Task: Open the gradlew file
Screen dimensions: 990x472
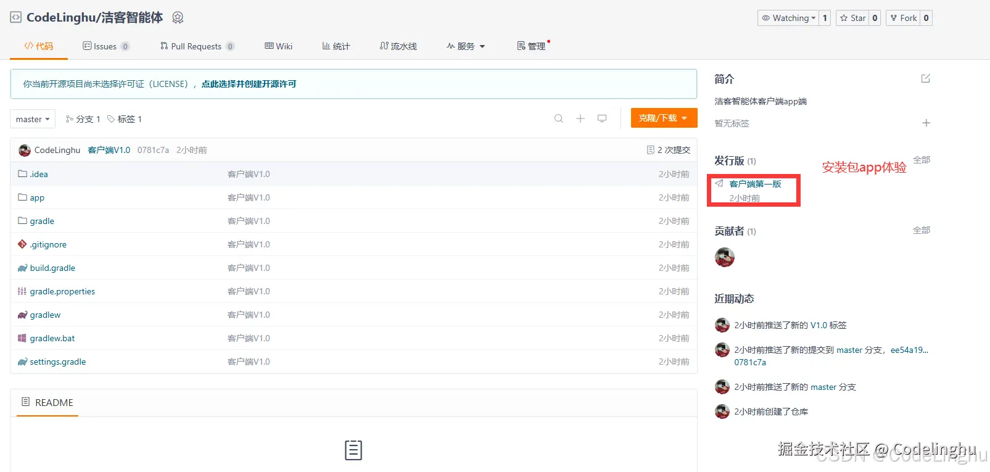Action: tap(45, 315)
